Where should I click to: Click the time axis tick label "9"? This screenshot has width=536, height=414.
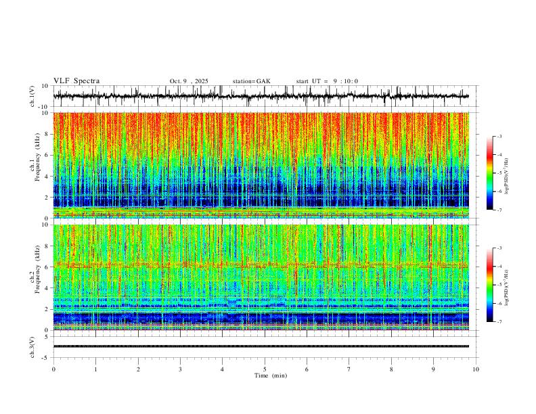click(x=433, y=369)
